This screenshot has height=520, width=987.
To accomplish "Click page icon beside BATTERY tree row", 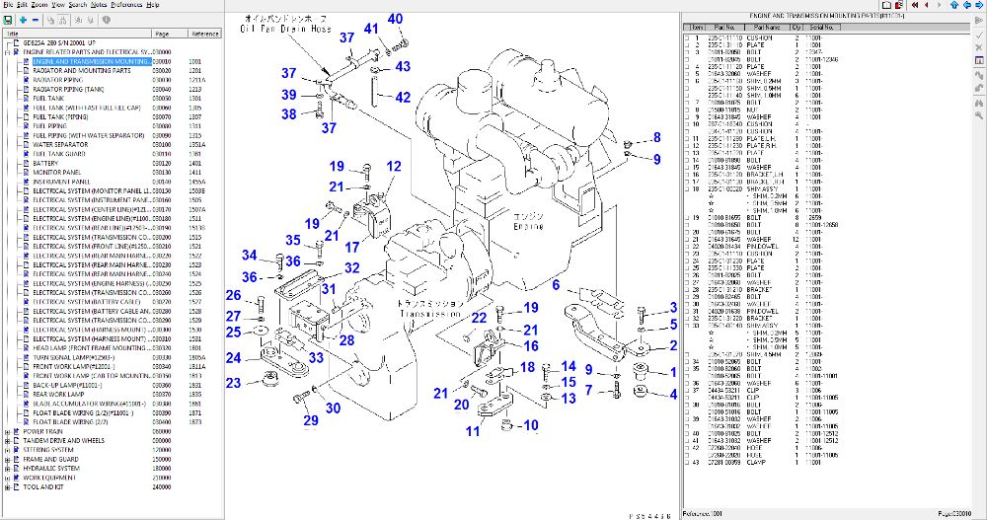I will click(27, 163).
